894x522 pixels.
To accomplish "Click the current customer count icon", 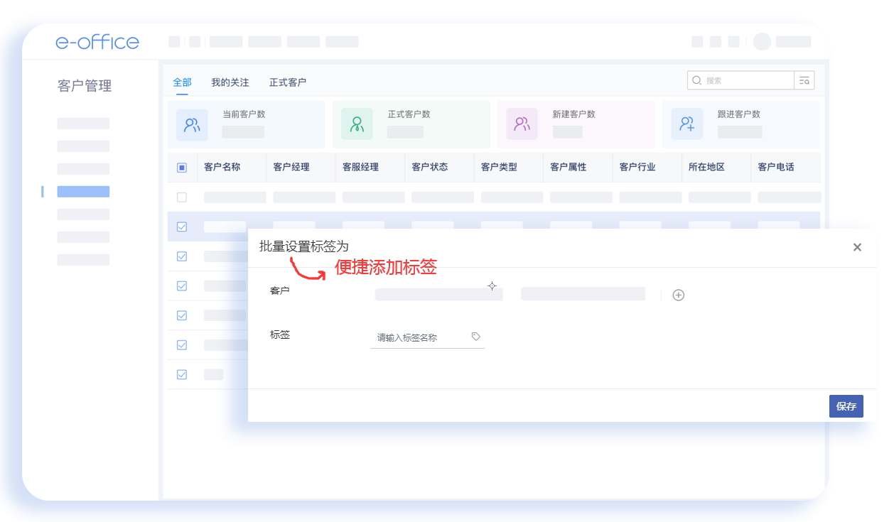I will pyautogui.click(x=192, y=125).
